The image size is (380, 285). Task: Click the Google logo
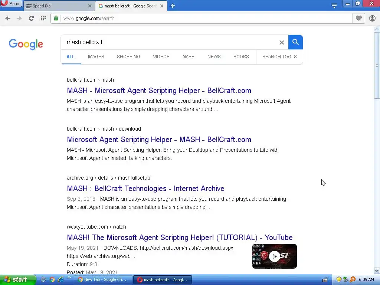click(26, 44)
